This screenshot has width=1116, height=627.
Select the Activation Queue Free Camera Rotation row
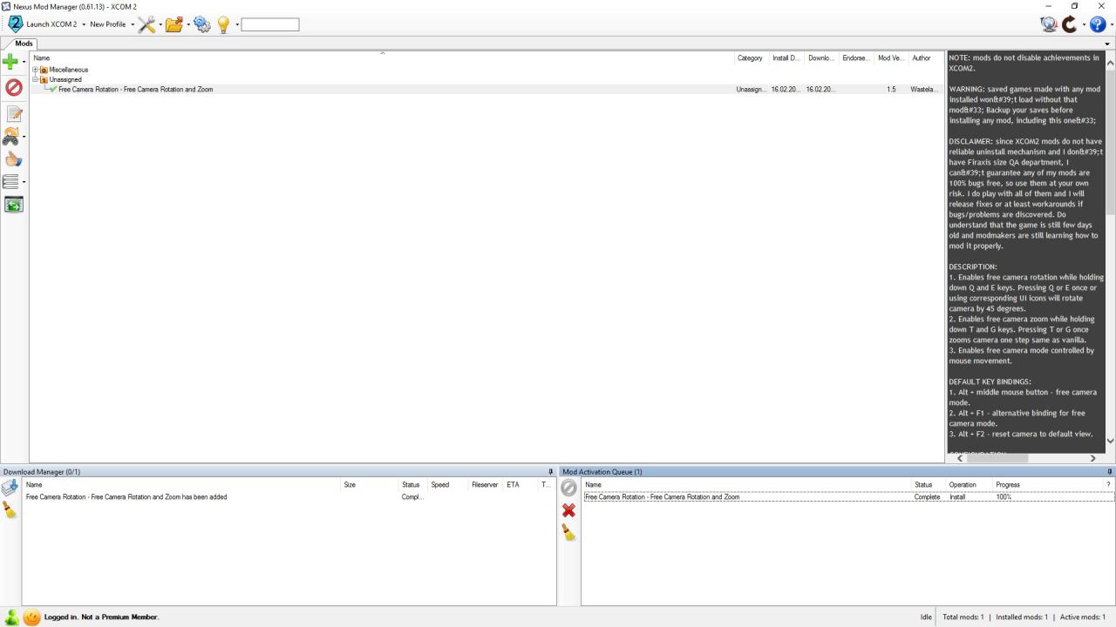click(x=847, y=497)
